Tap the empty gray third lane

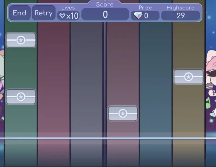87,89
